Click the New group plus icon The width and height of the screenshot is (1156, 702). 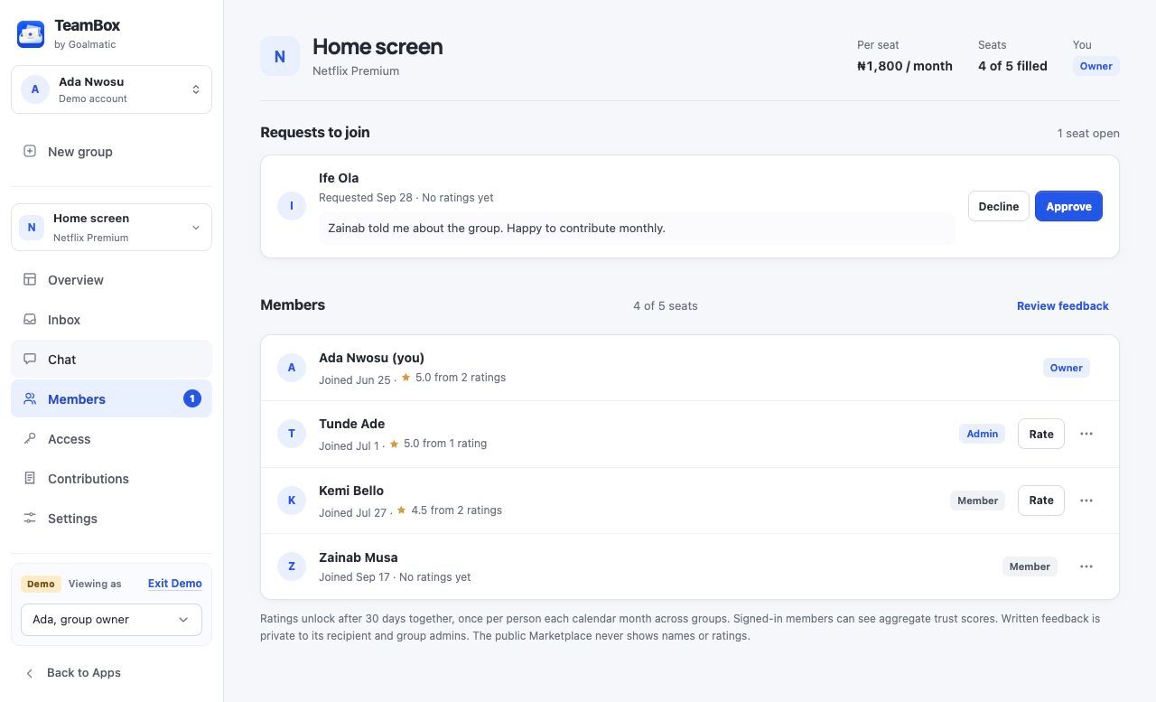(x=30, y=152)
